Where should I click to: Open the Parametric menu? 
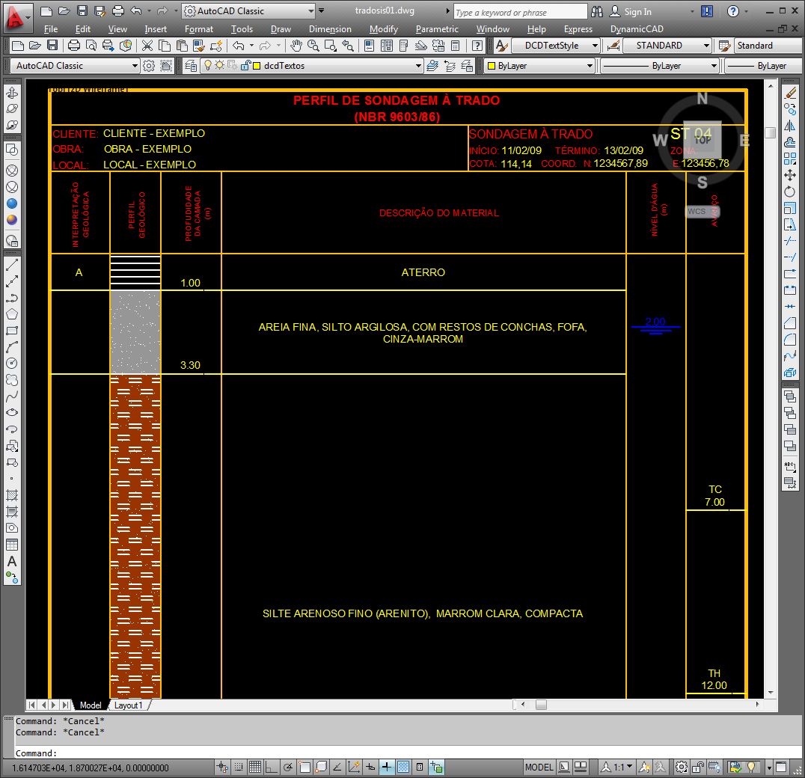pos(437,29)
